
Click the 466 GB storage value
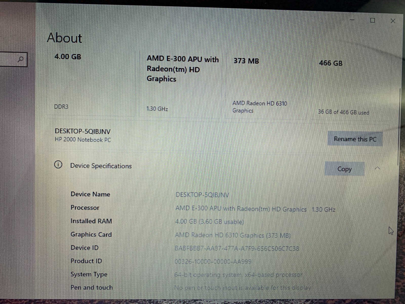[331, 63]
